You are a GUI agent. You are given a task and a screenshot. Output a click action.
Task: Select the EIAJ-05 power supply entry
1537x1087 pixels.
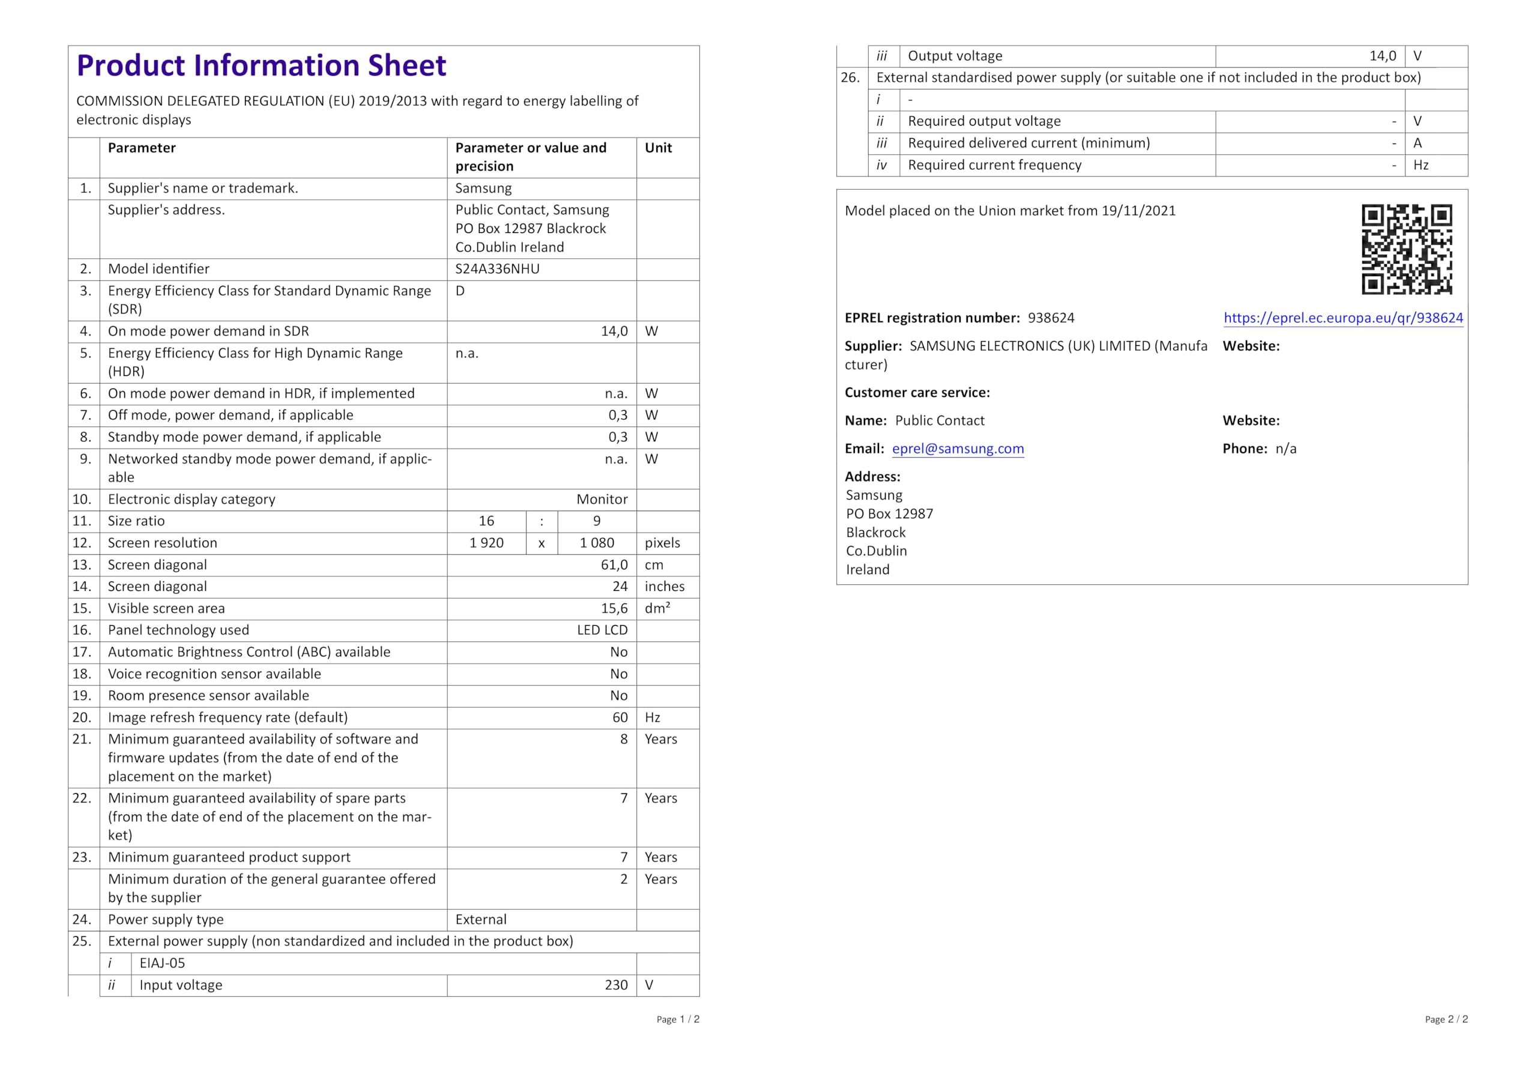(162, 963)
